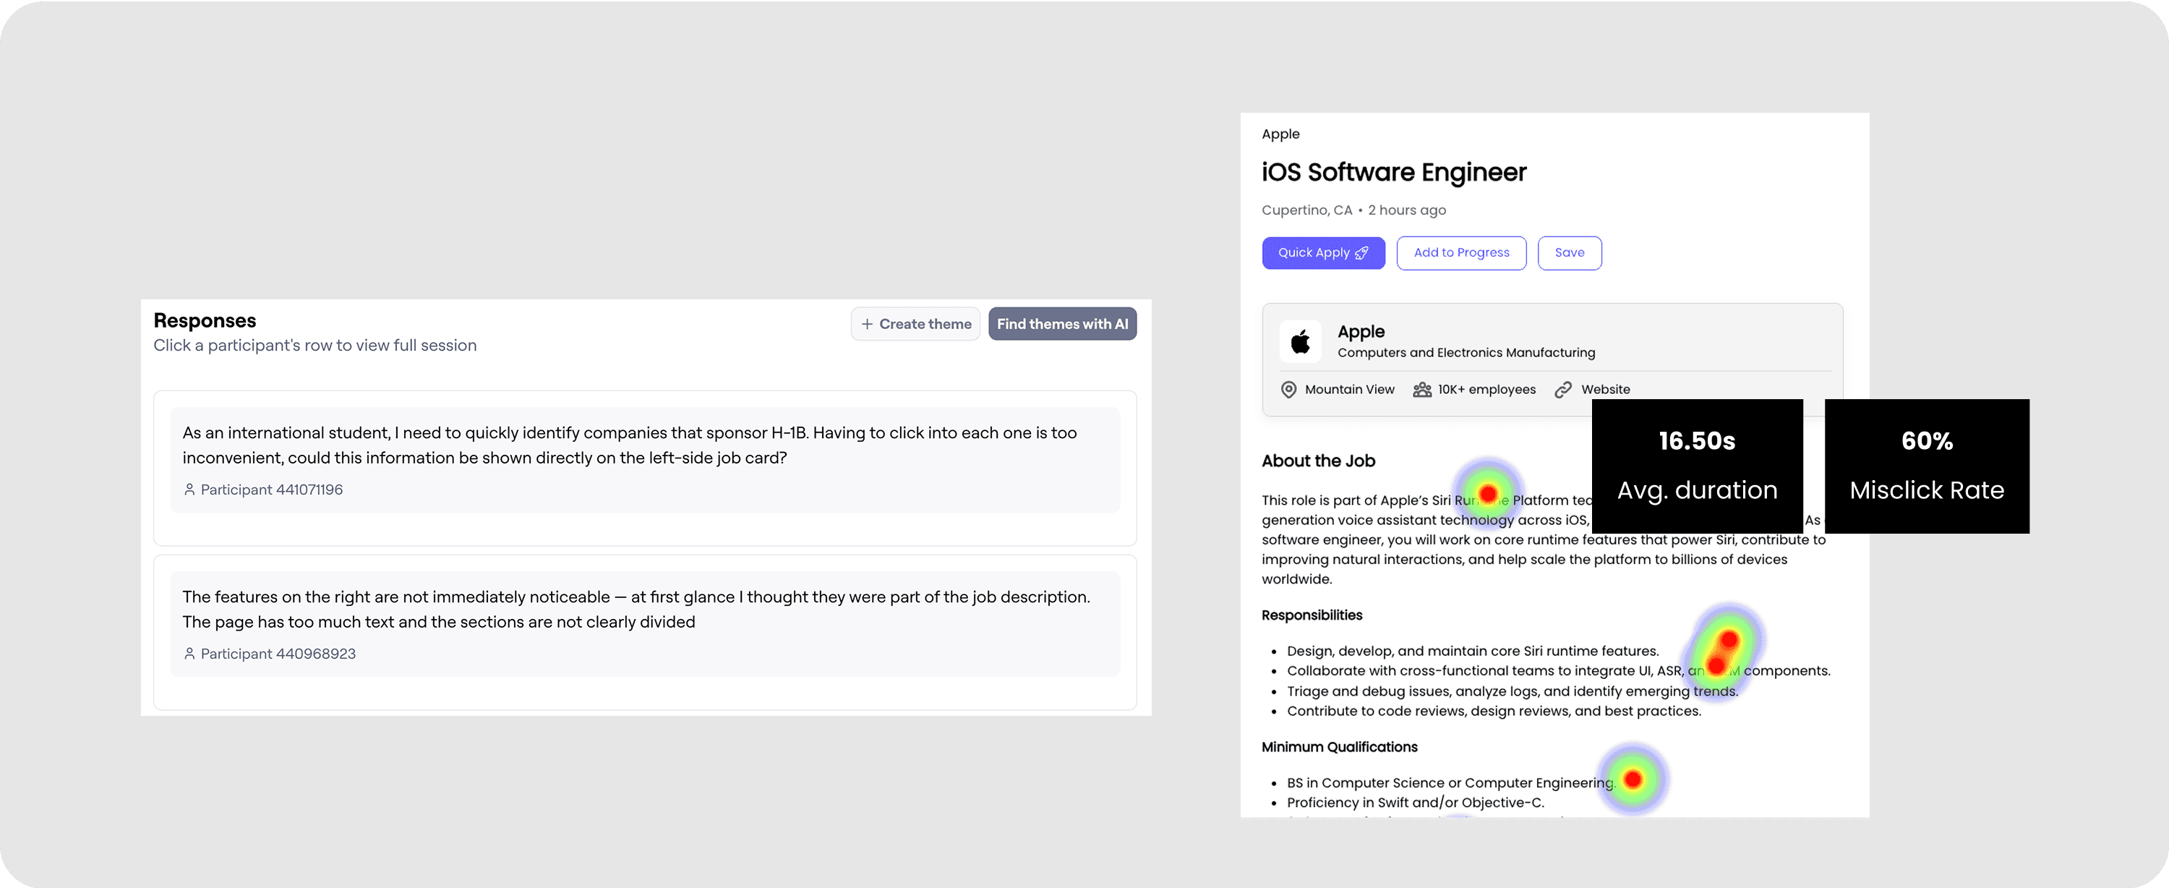2169x888 pixels.
Task: Click the Apple company logo icon
Action: point(1300,341)
